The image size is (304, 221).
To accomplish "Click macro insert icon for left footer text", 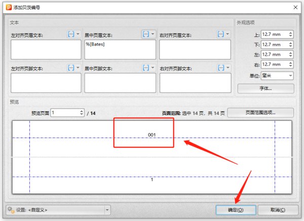I will pos(71,68).
